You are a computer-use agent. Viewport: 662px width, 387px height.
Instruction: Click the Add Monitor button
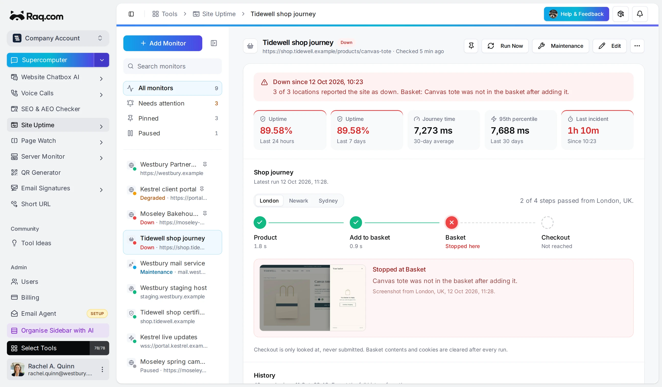tap(163, 43)
